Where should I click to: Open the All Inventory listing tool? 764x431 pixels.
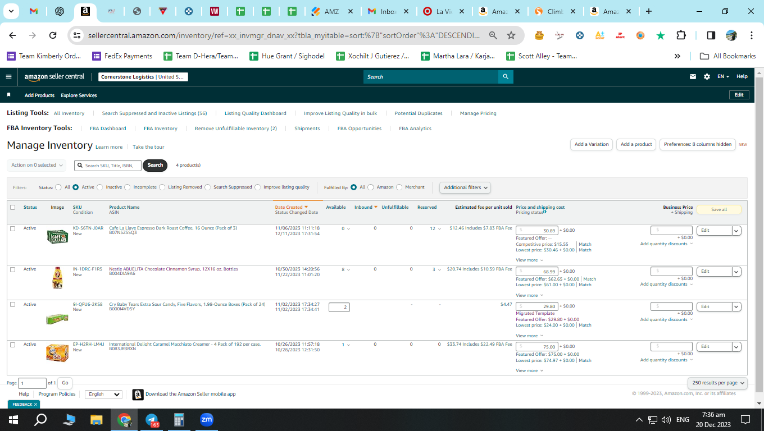click(x=69, y=113)
